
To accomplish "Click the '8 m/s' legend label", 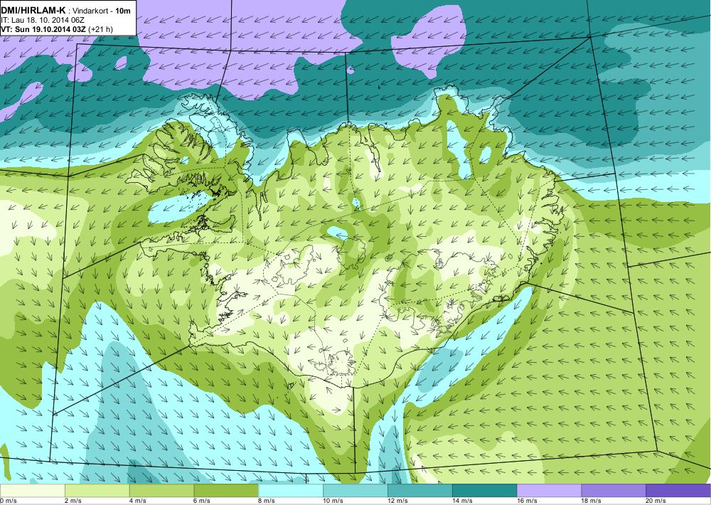I will point(267,501).
